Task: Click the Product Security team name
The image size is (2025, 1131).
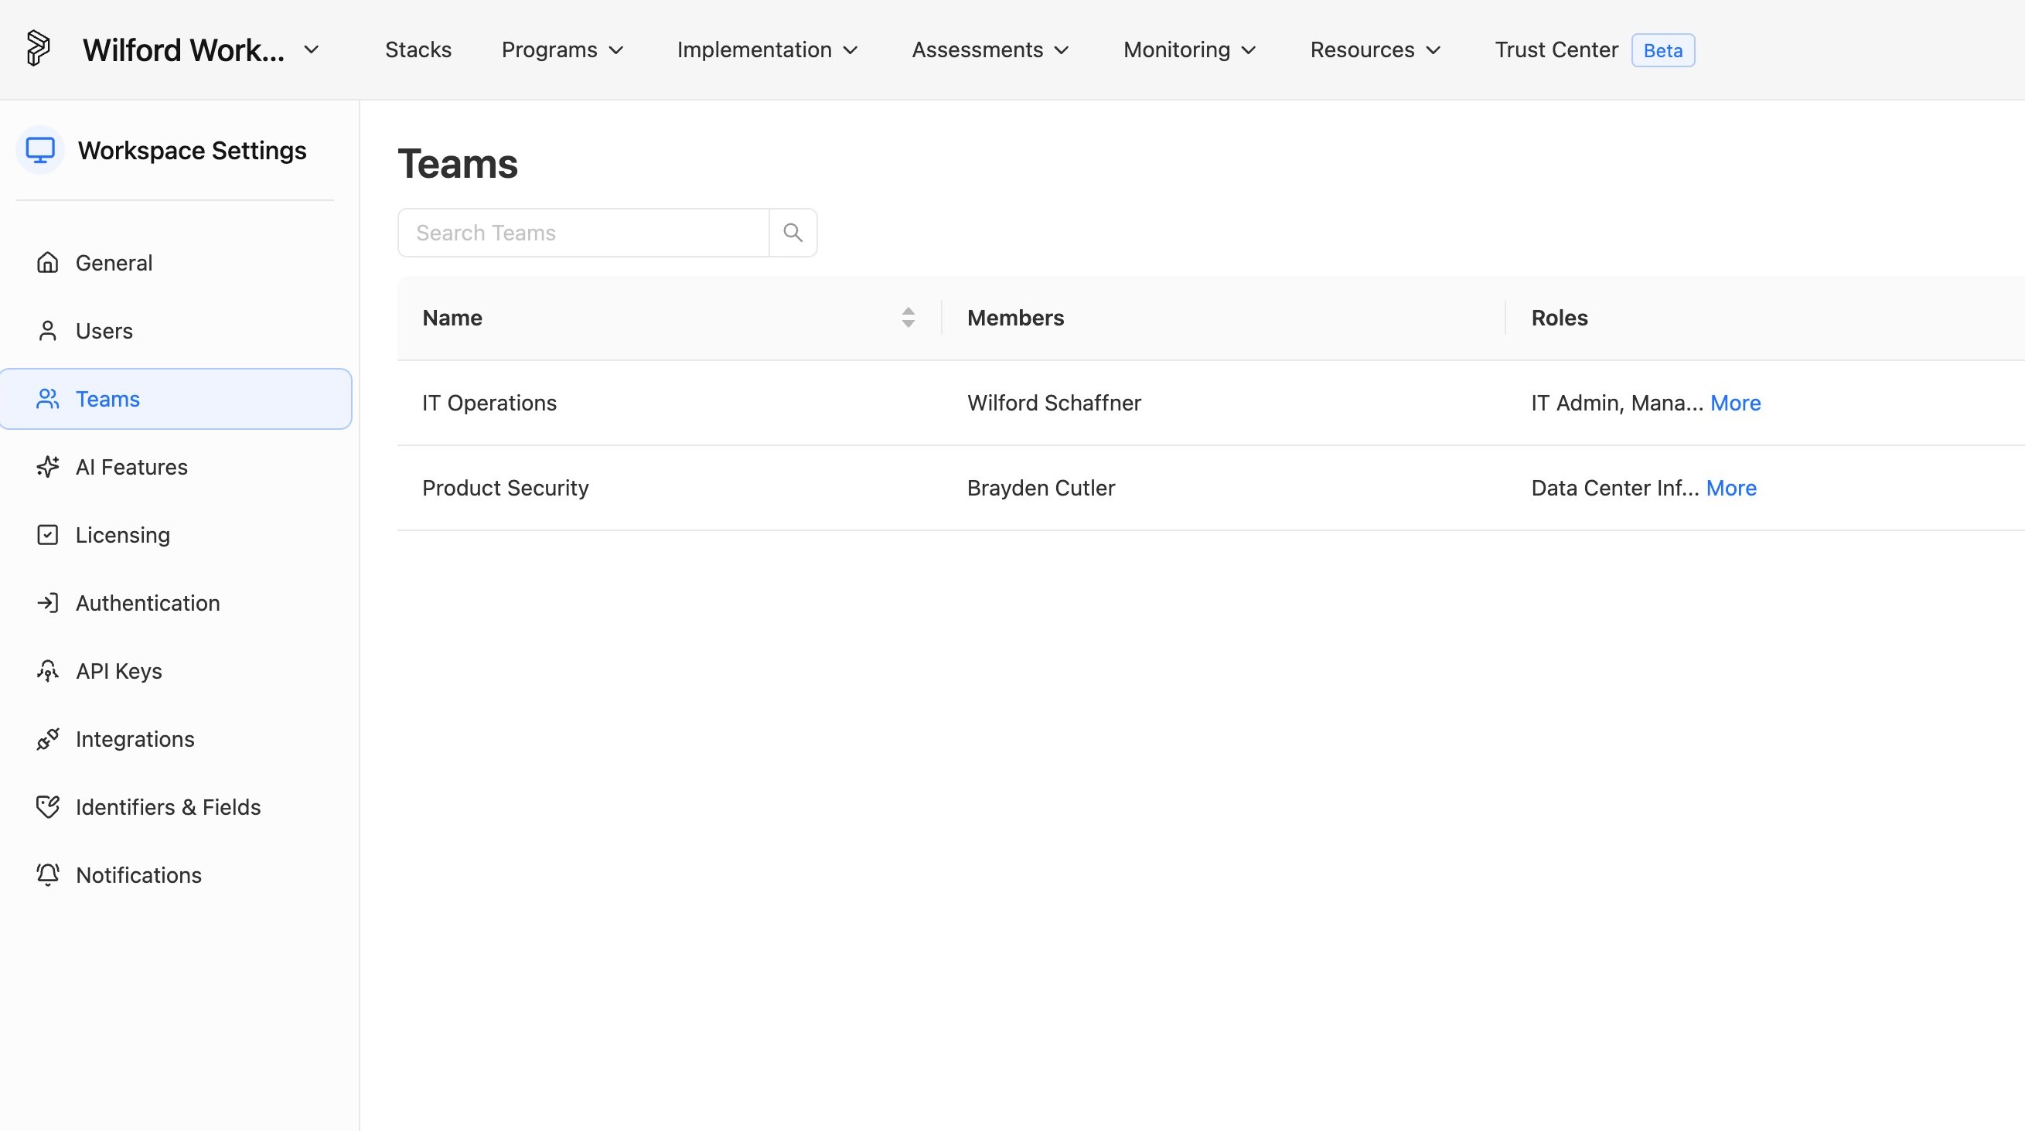Action: click(x=506, y=487)
